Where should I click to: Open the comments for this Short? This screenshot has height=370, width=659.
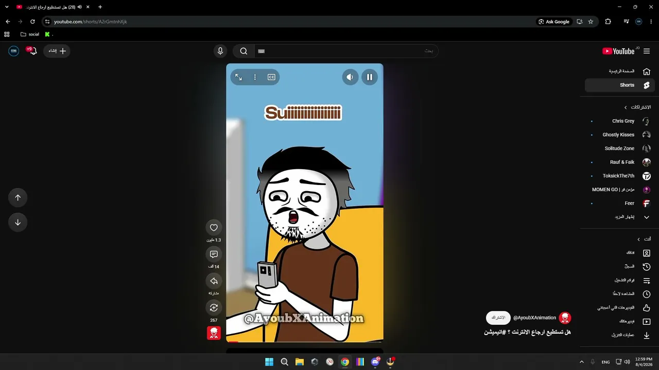click(x=214, y=254)
